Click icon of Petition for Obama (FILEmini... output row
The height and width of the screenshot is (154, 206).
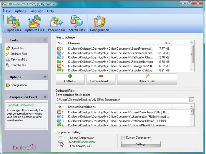point(59,121)
